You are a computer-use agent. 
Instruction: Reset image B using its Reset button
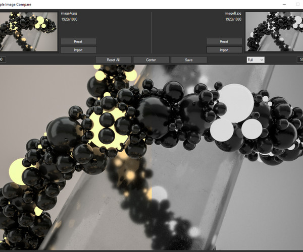(224, 41)
